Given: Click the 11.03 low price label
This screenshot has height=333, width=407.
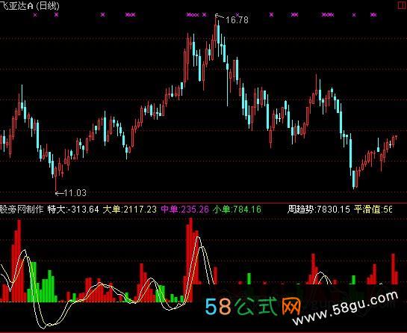Looking at the screenshot, I should (75, 193).
